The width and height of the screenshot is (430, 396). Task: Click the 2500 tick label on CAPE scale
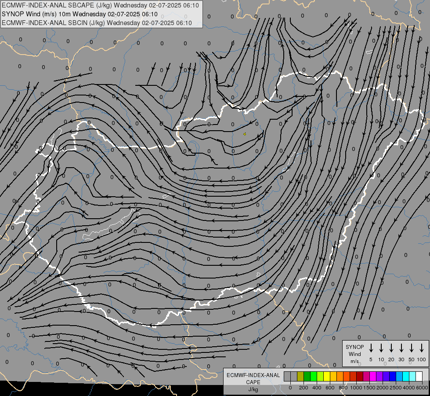(396, 388)
